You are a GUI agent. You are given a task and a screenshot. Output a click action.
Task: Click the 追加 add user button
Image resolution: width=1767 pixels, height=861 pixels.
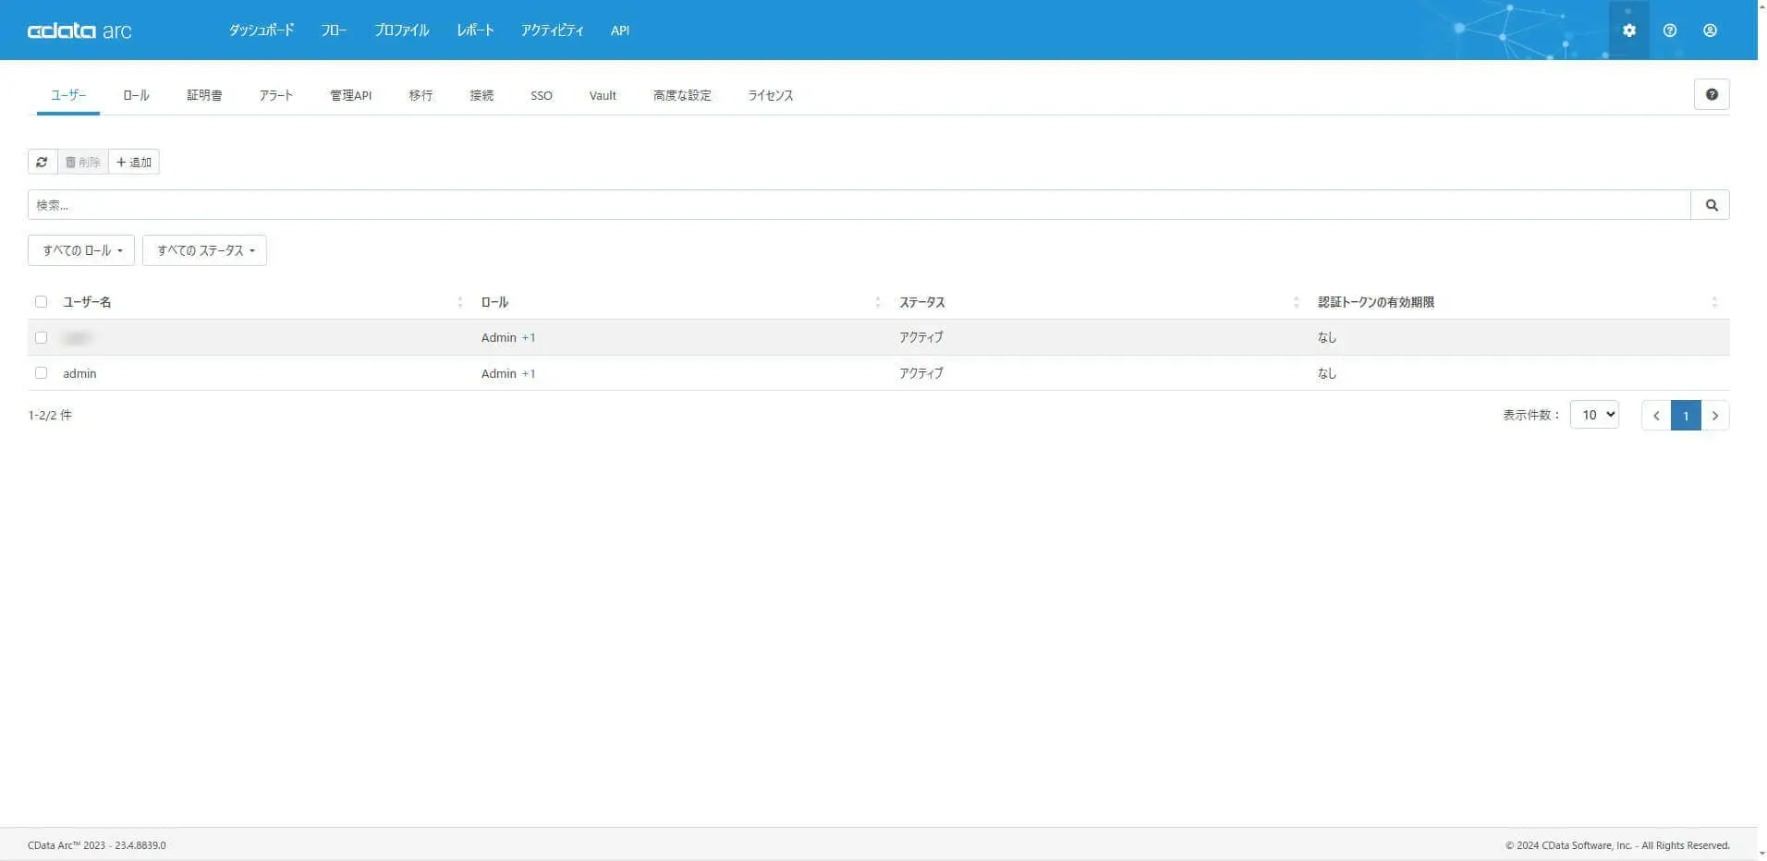(134, 162)
